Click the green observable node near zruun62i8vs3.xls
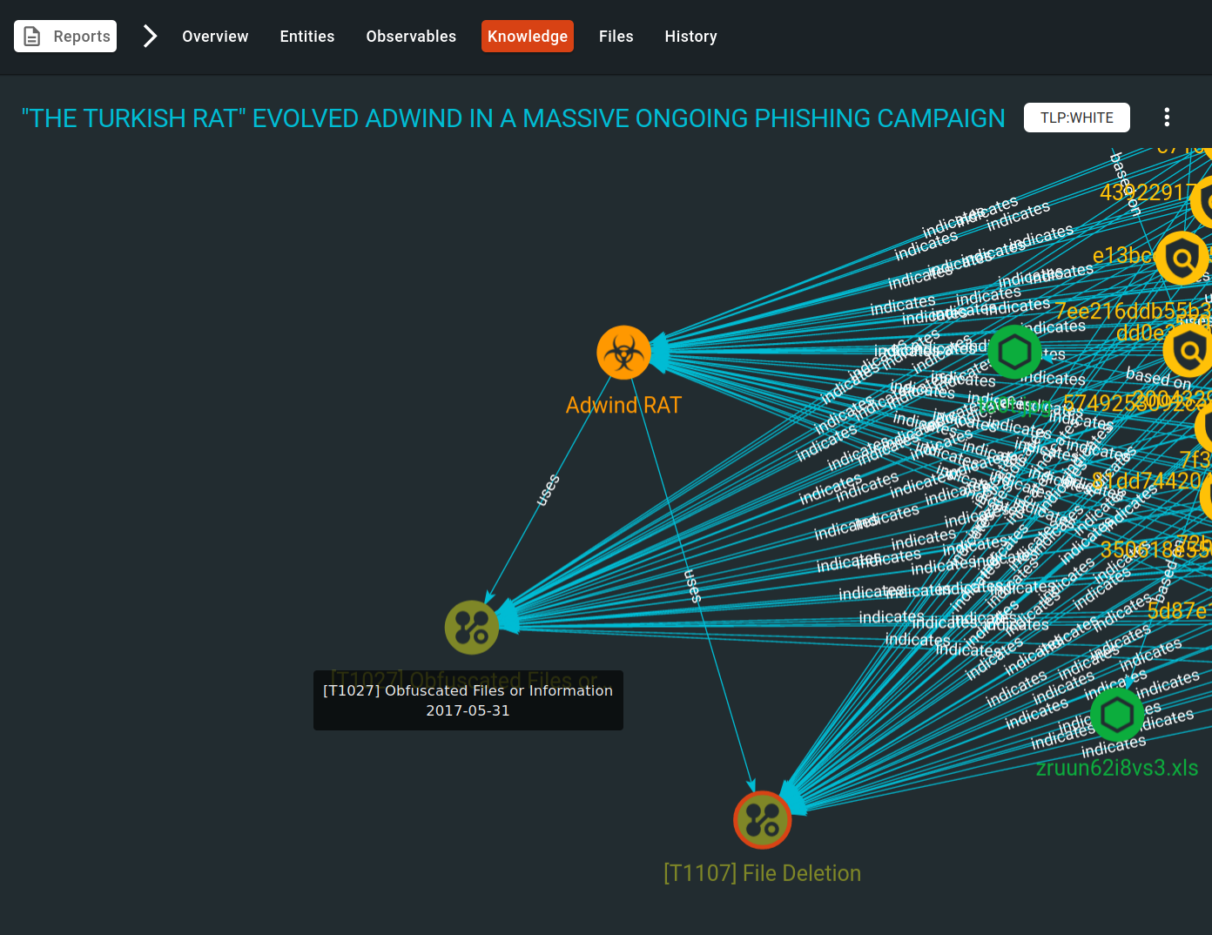This screenshot has height=935, width=1212. (x=1117, y=715)
